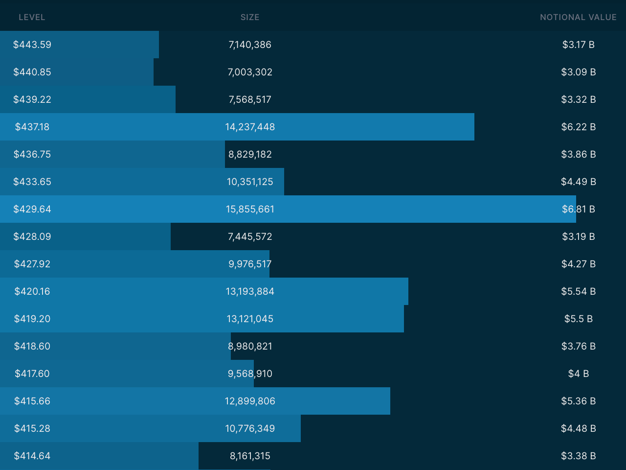The height and width of the screenshot is (470, 626).
Task: Click size value 8,980,821
Action: 250,346
